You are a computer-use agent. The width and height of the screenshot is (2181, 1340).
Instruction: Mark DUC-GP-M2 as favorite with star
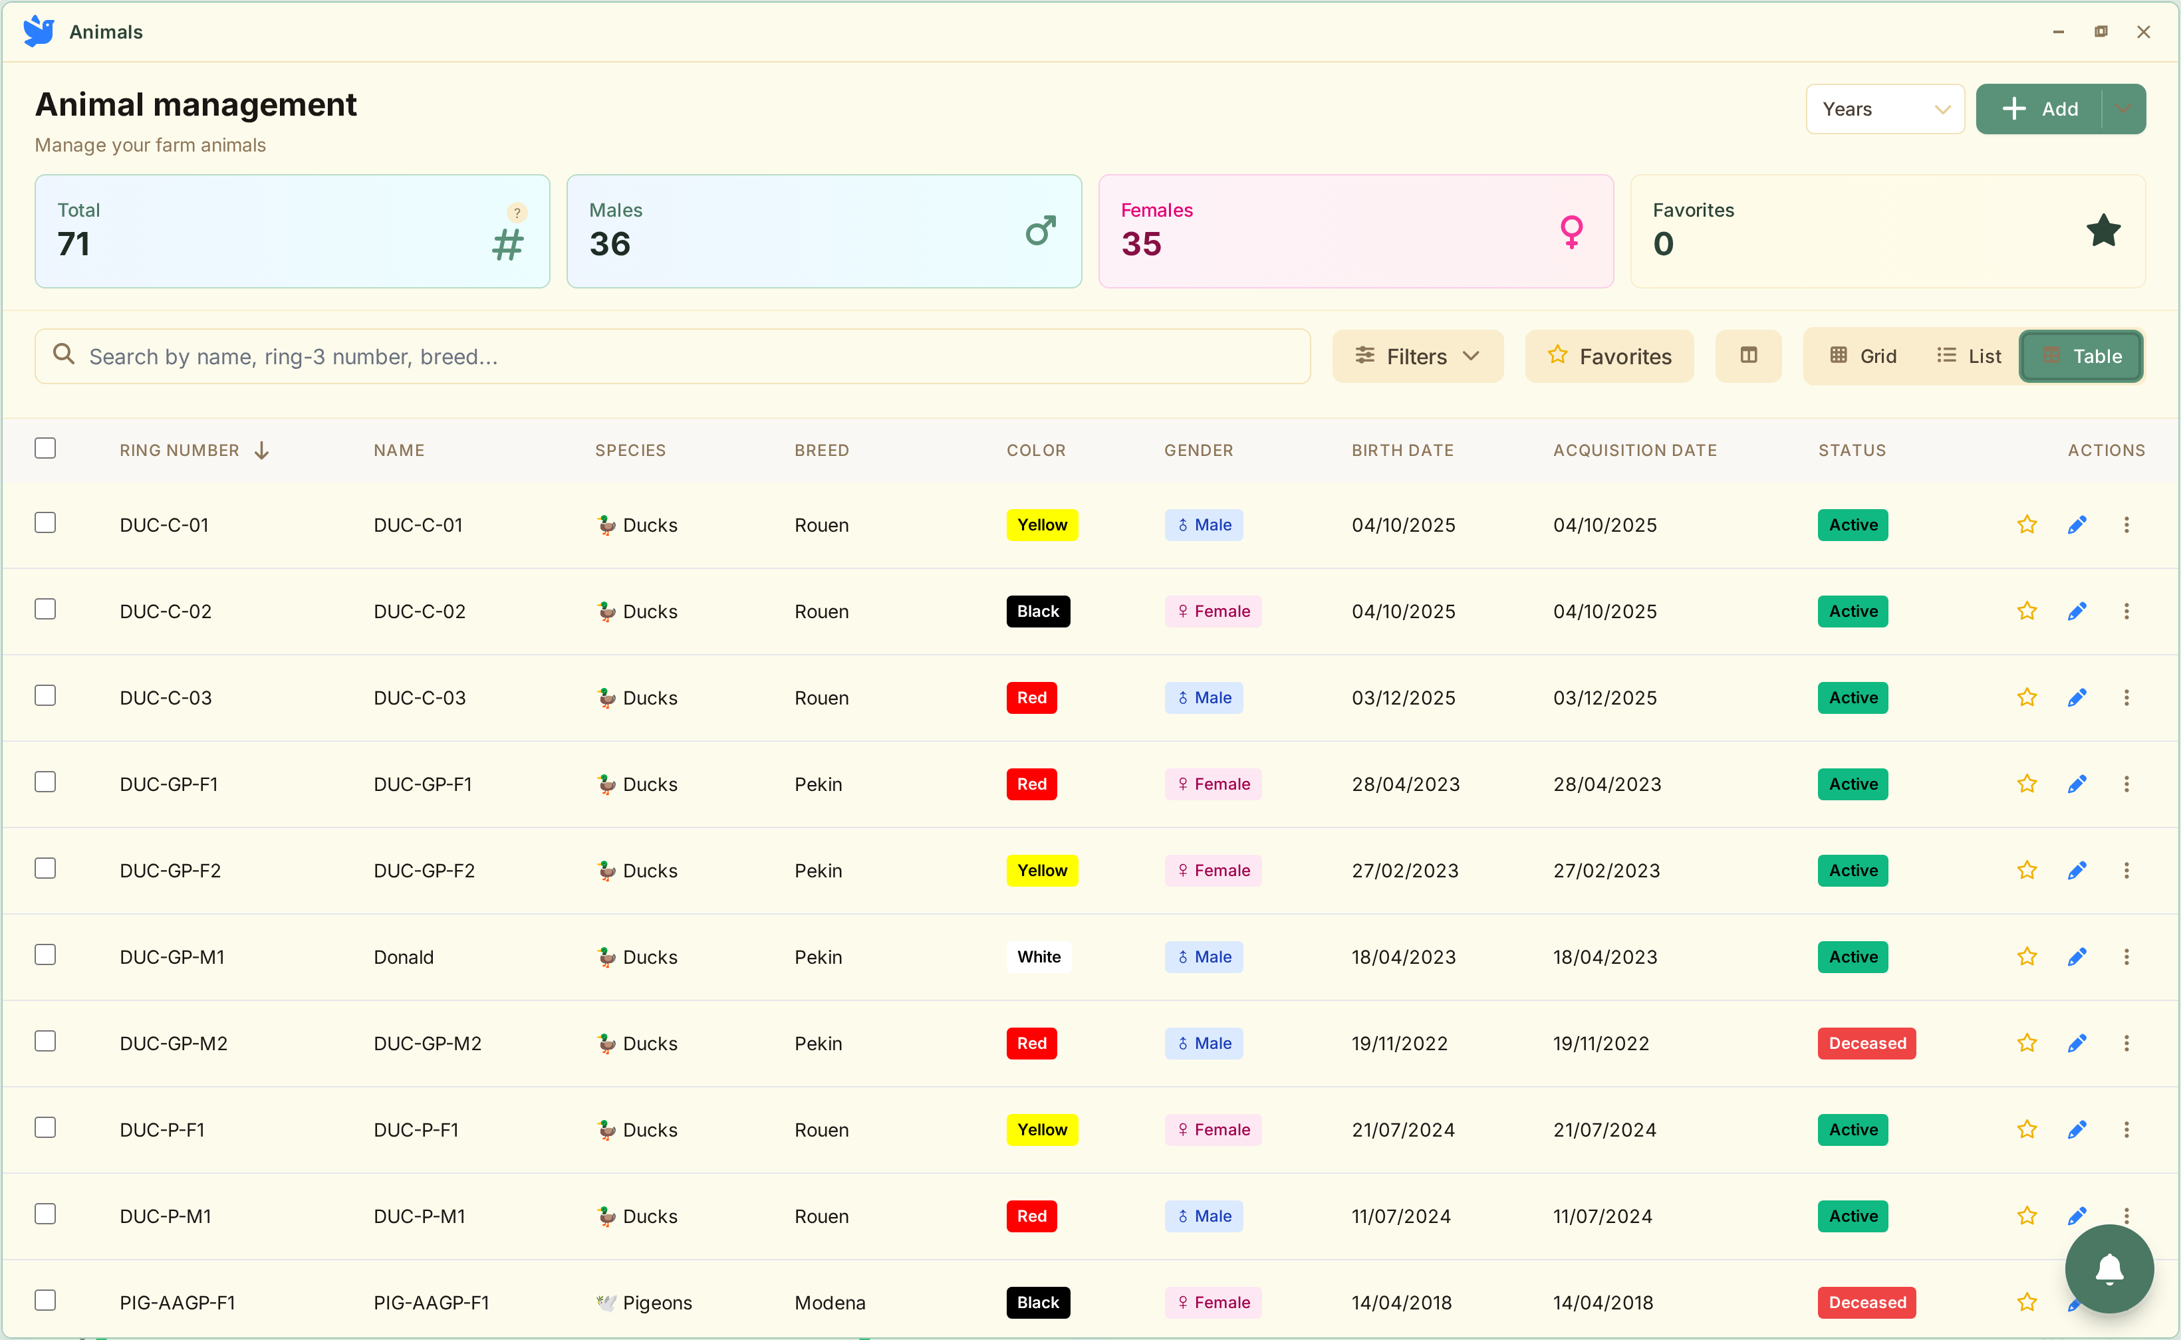tap(2027, 1043)
